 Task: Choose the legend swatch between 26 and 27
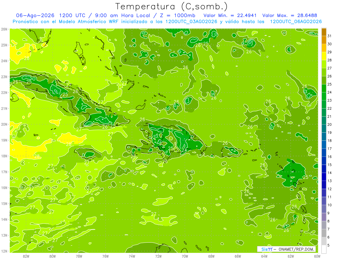click(324, 72)
